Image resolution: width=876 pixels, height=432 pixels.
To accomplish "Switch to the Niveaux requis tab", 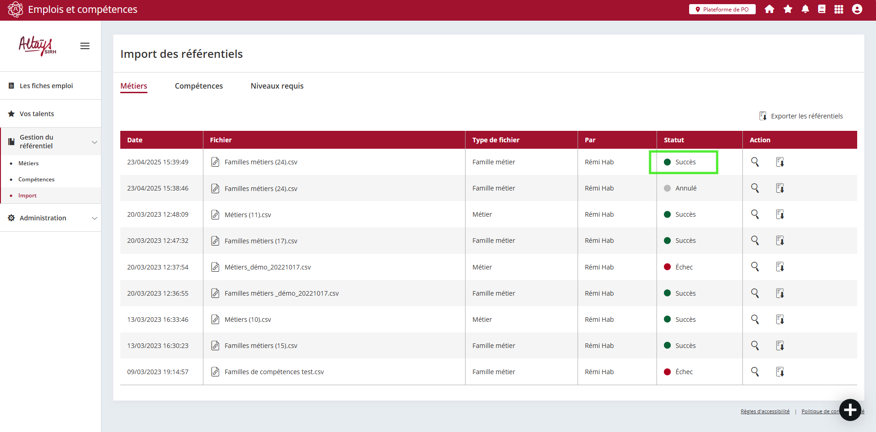I will coord(277,86).
